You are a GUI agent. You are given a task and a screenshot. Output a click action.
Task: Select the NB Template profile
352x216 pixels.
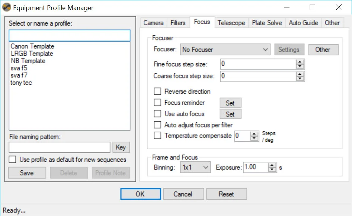click(28, 61)
